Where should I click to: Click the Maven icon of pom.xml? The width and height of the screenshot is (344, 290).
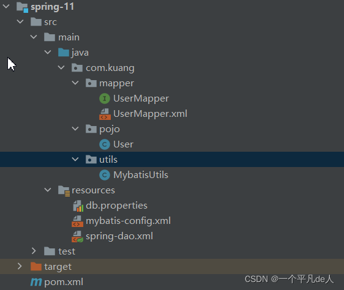36,282
